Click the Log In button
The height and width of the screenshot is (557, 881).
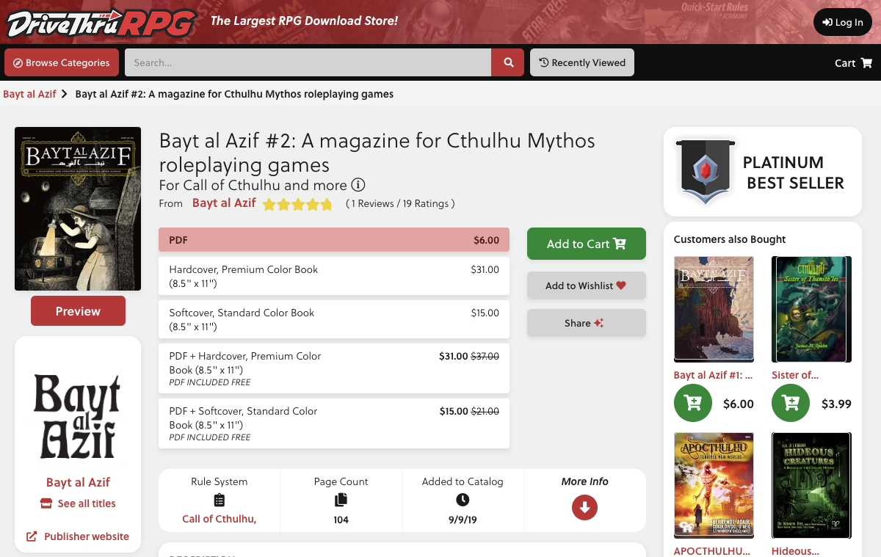coord(843,22)
